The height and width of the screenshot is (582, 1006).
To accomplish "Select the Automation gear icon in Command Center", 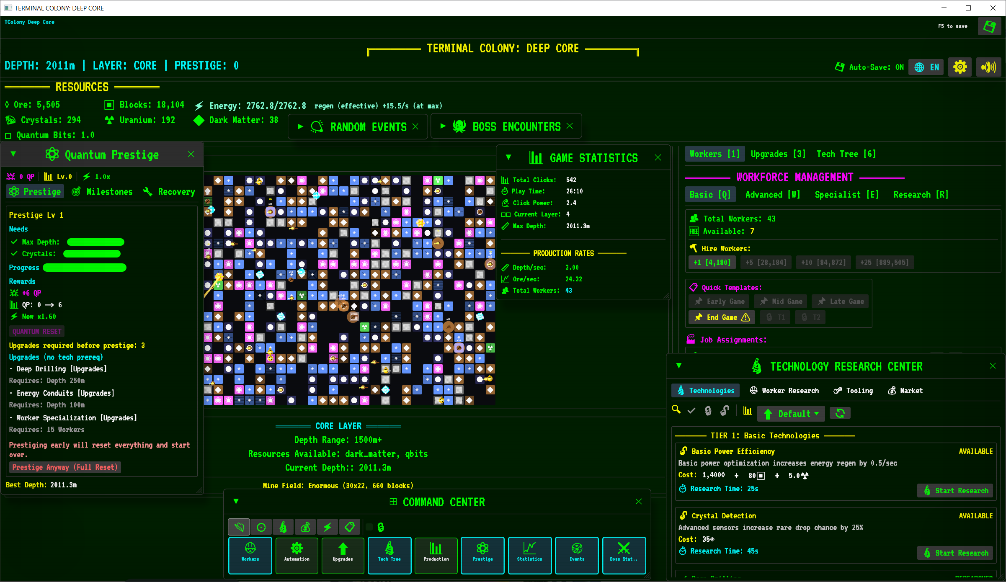I will 297,555.
